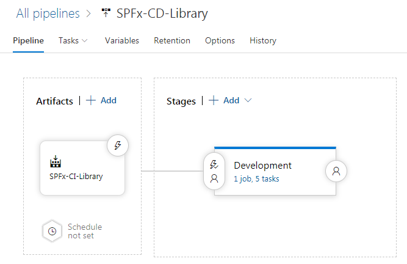Go to the Options tab
407x264 pixels.
(x=220, y=40)
